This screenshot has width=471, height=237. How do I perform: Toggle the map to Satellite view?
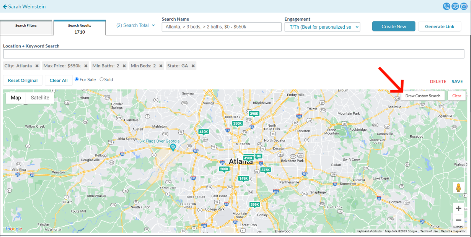tap(40, 97)
